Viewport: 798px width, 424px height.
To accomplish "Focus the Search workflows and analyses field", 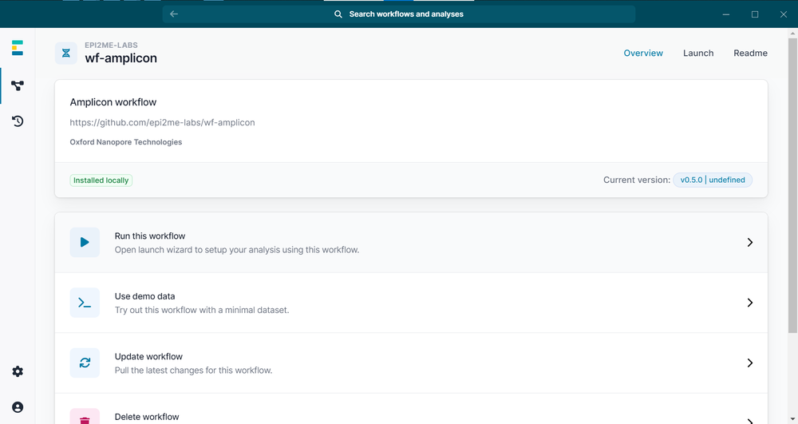I will [x=399, y=14].
